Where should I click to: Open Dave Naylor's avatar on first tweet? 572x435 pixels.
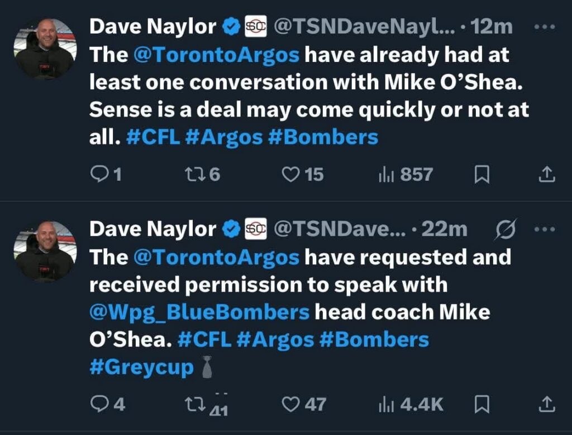[45, 49]
